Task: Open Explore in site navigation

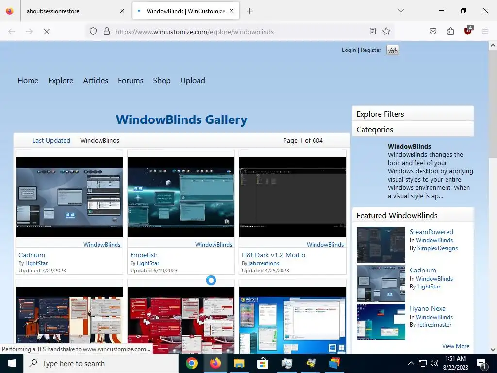Action: 61,81
